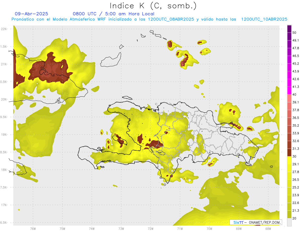The image size is (301, 232).
Task: Select the date text '09-Abr-2025'
Action: tap(32, 14)
